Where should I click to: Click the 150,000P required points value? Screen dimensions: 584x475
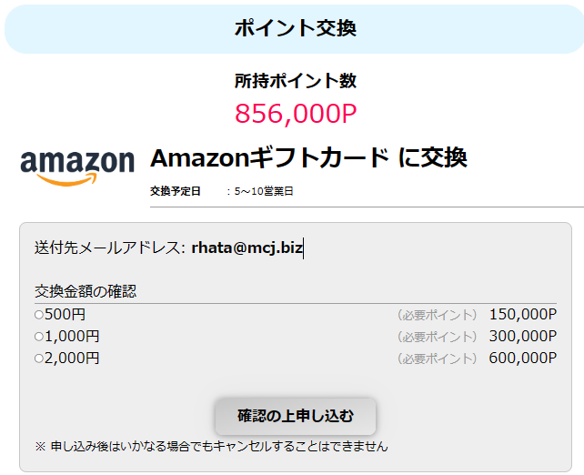pos(522,315)
